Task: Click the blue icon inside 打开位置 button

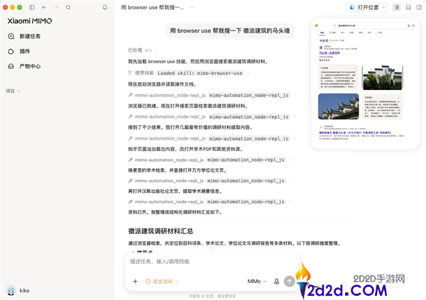Action: [352, 7]
